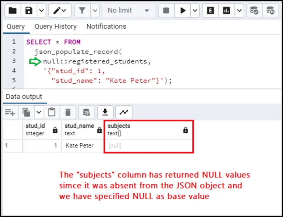Viewport: 283px width, 217px height.
Task: Expand the Save File dropdown arrow
Action: point(41,11)
